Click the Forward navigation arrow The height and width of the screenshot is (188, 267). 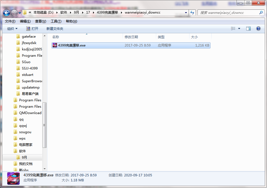[x=14, y=13]
